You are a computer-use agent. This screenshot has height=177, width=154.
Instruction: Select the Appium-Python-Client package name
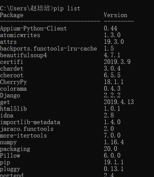pyautogui.click(x=33, y=28)
